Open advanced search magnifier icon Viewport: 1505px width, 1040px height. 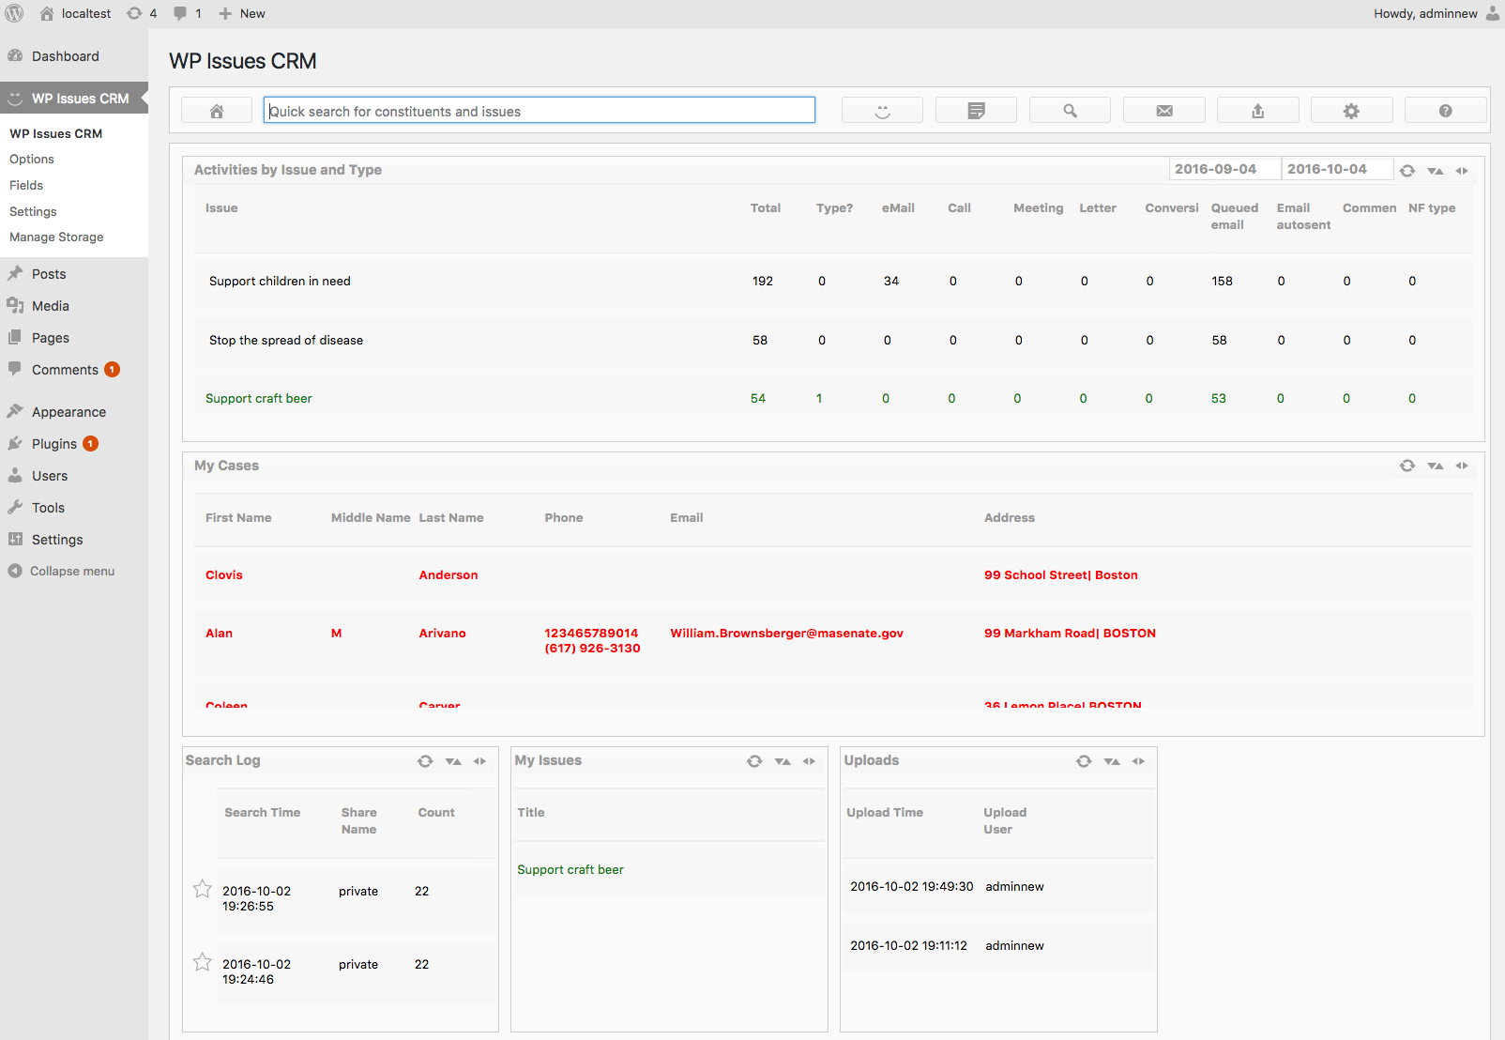[x=1070, y=111]
